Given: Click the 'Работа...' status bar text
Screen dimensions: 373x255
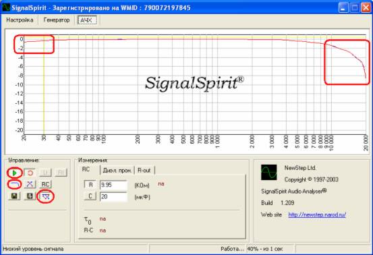Looking at the screenshot, I should [232, 249].
